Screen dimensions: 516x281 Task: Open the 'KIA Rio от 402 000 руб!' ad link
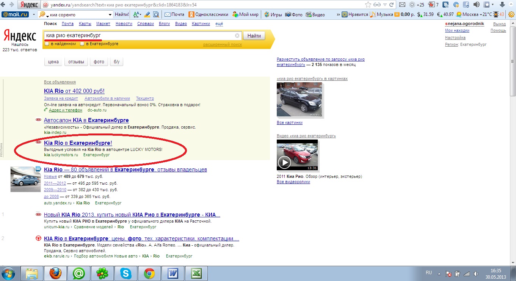coord(74,91)
